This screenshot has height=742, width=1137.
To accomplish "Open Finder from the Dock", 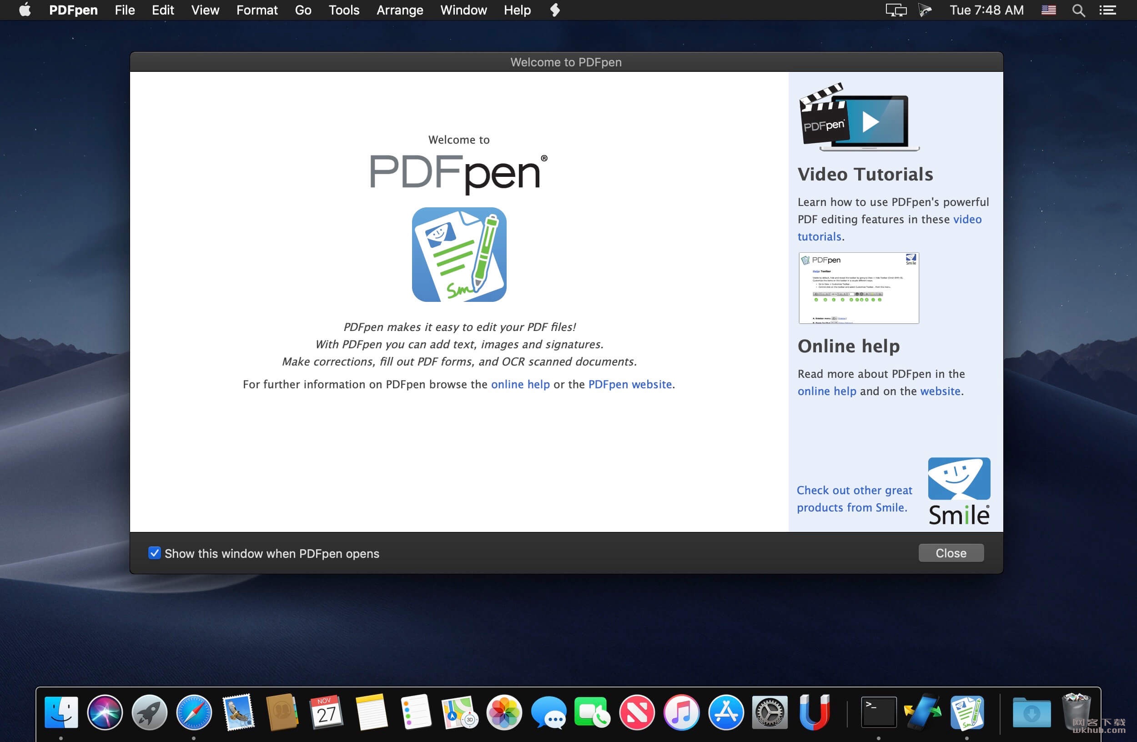I will pos(61,712).
